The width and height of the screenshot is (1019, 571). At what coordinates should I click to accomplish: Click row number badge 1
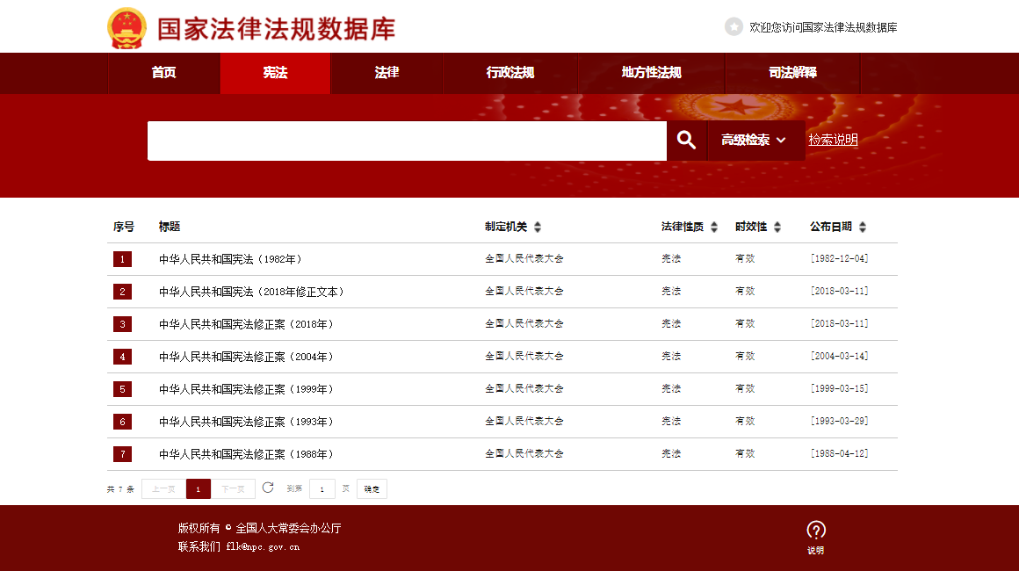[122, 259]
